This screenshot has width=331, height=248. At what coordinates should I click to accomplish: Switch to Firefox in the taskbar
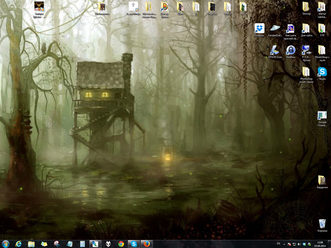(147, 244)
